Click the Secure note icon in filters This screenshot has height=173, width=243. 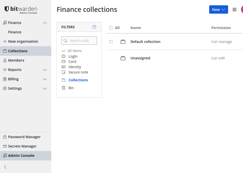(64, 72)
